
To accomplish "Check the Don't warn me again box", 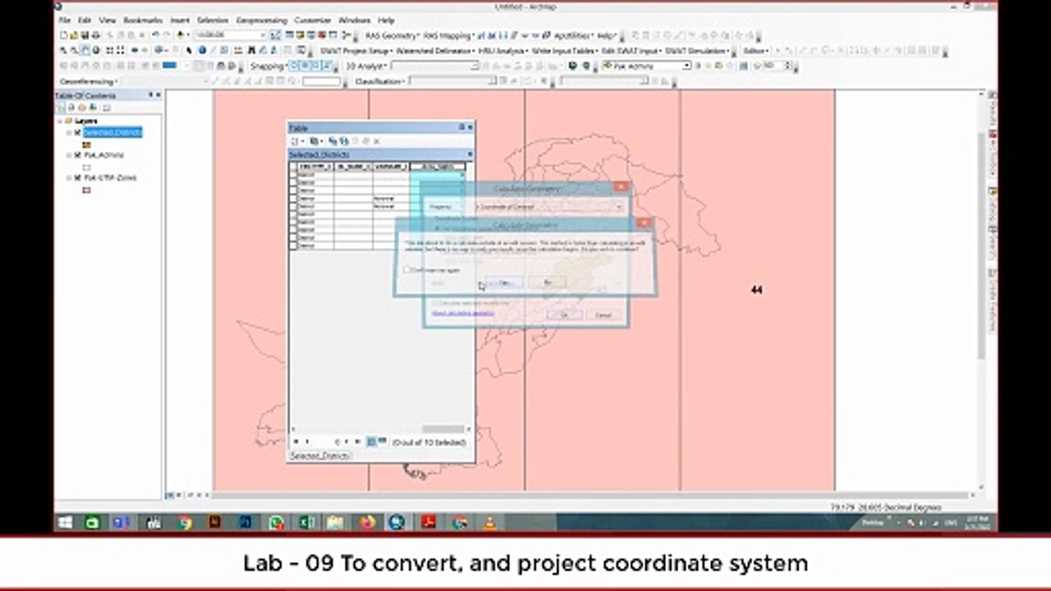I will (406, 269).
